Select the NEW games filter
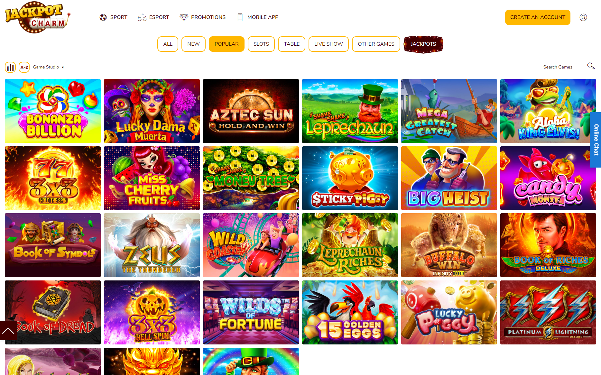 coord(193,44)
